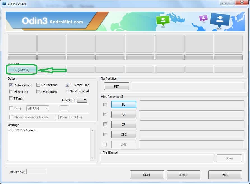Image resolution: width=250 pixels, height=184 pixels.
Task: Enable the Re-Partition checkbox
Action: pos(38,85)
